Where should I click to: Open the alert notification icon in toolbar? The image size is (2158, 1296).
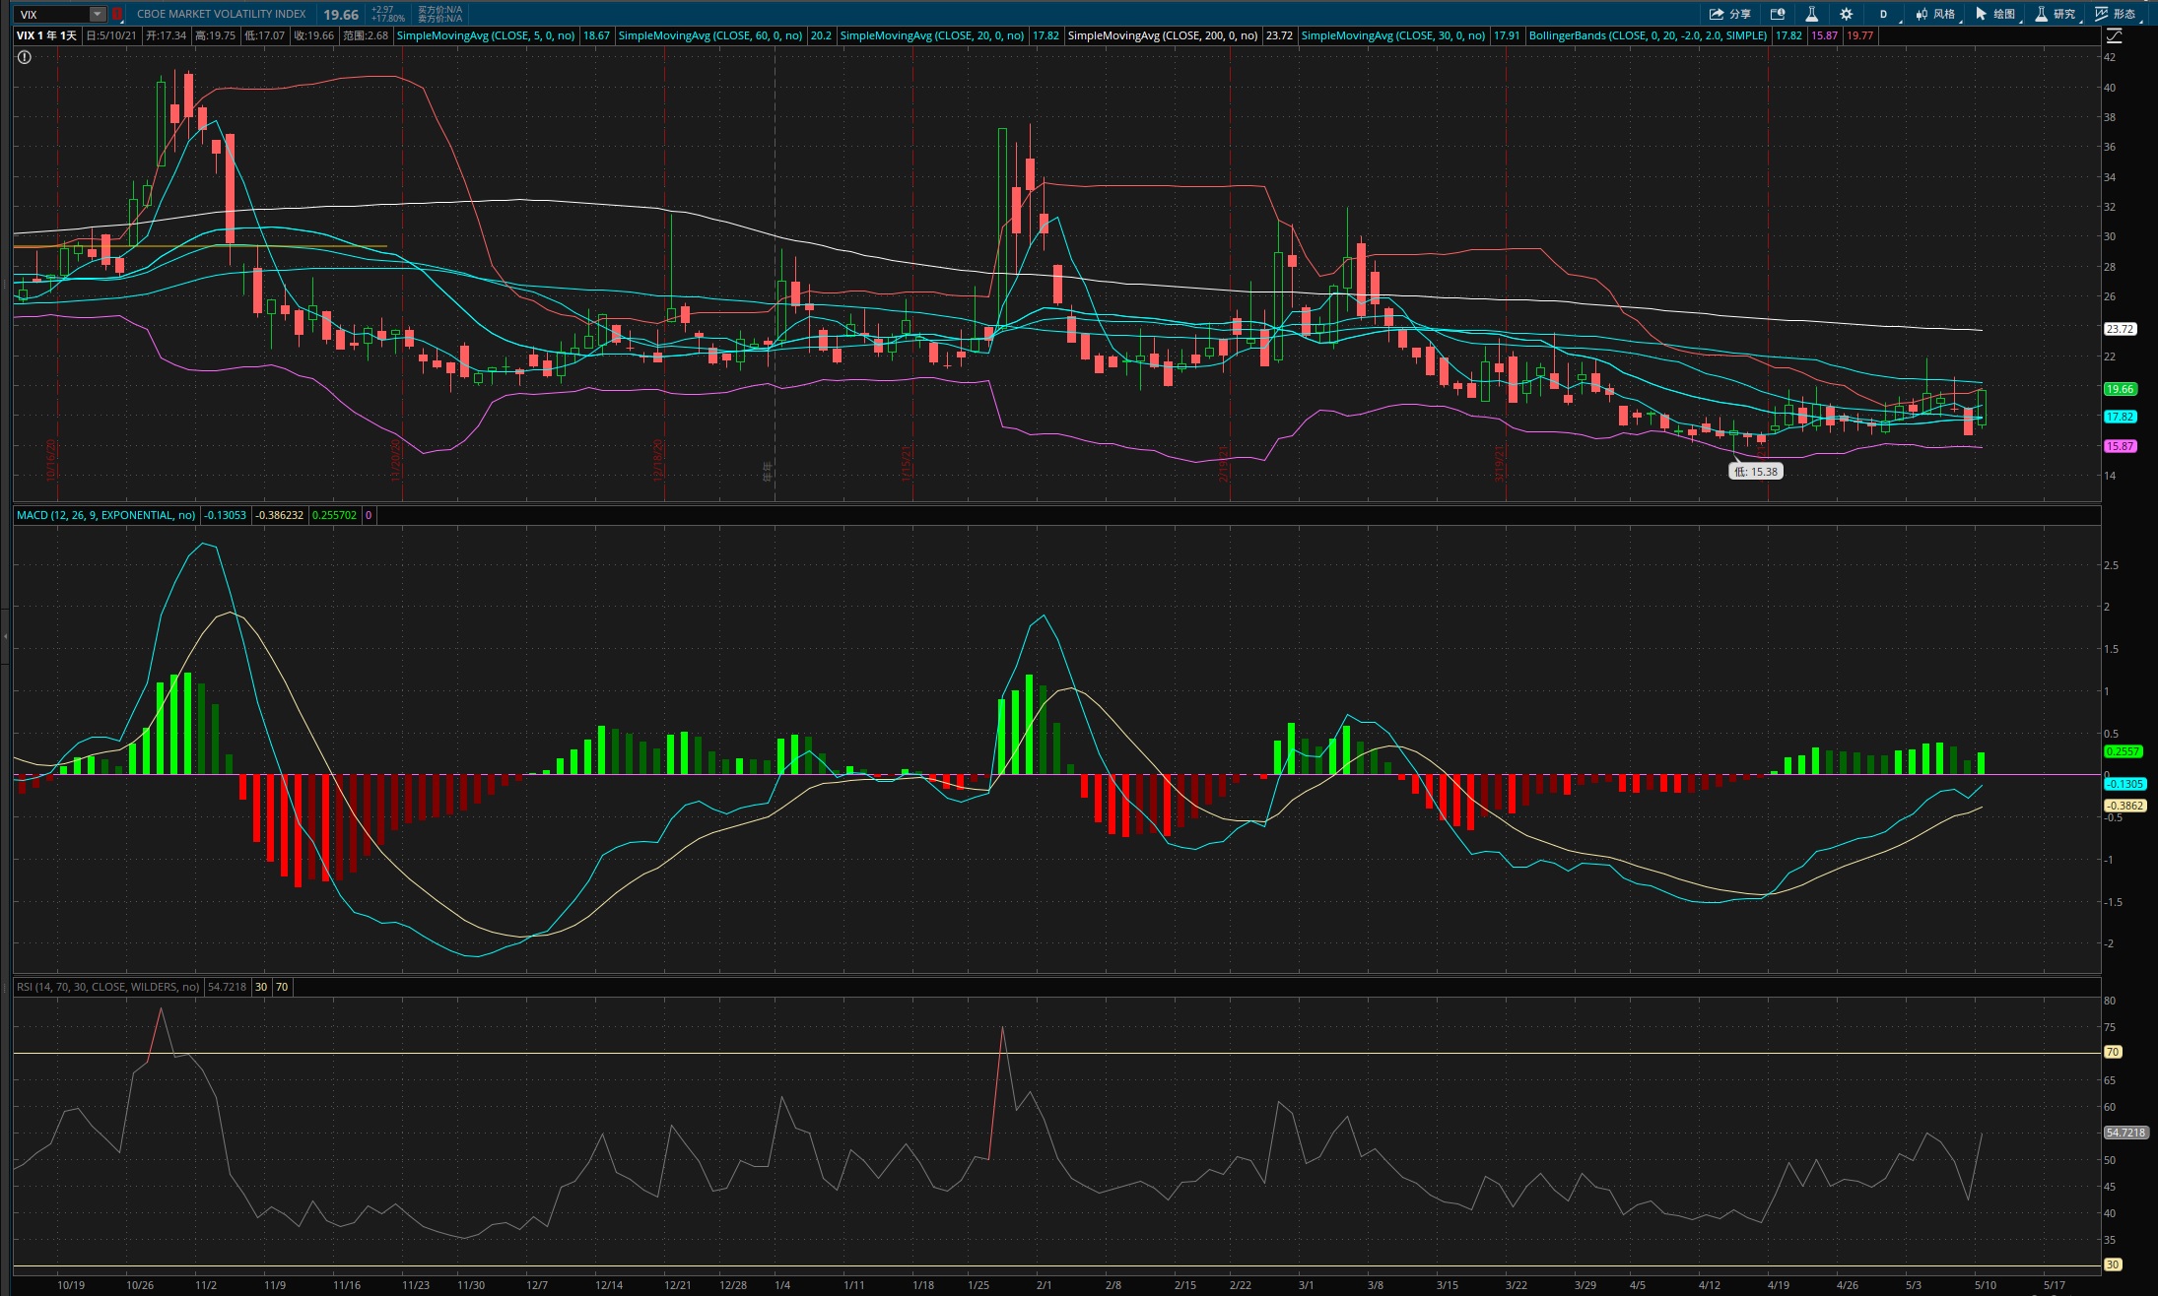[1778, 14]
